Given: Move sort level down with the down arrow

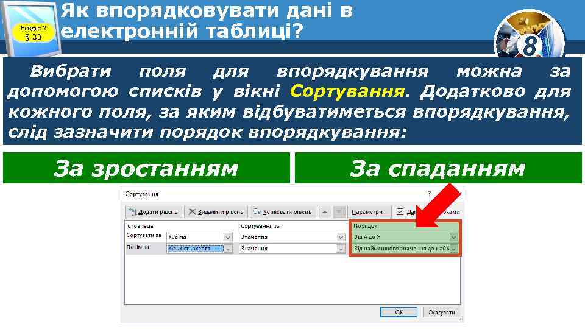Looking at the screenshot, I should (x=339, y=212).
